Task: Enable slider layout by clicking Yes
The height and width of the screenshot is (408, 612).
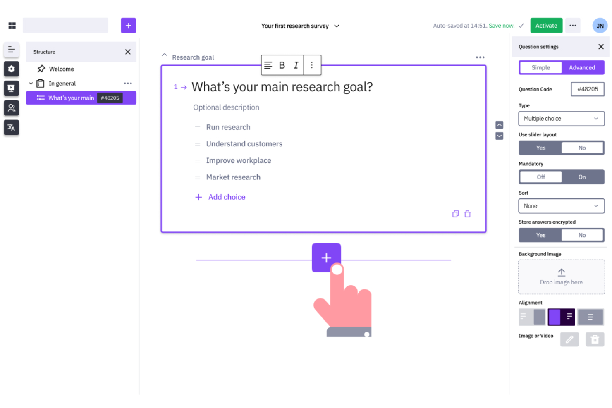Action: [540, 148]
